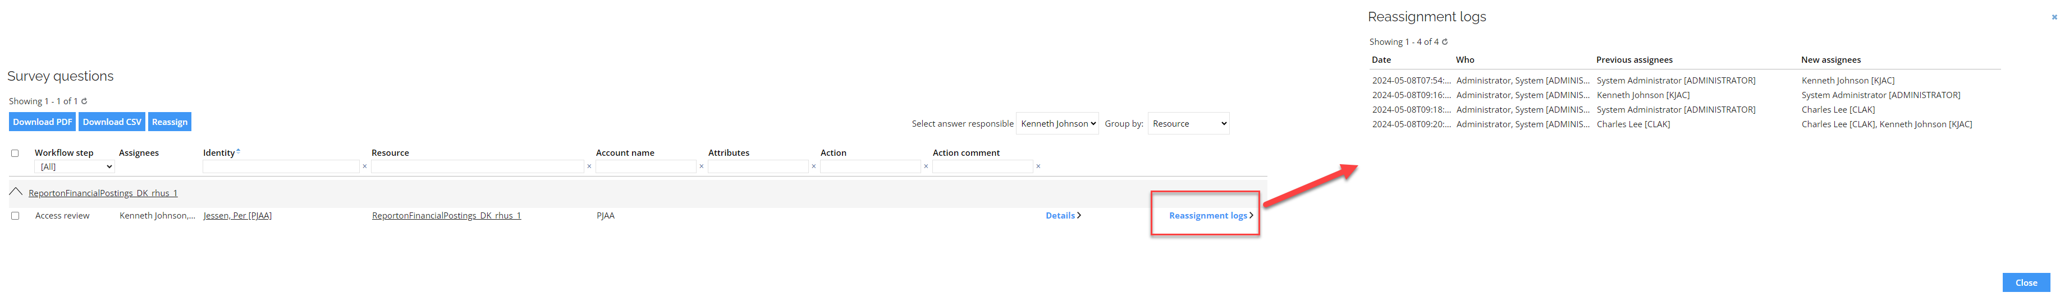2060x297 pixels.
Task: Click the Reassign button
Action: coord(170,122)
